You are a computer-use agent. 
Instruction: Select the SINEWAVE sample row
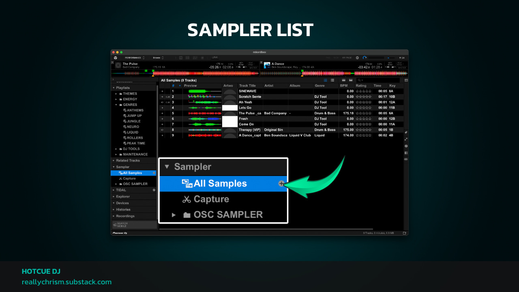coord(281,91)
